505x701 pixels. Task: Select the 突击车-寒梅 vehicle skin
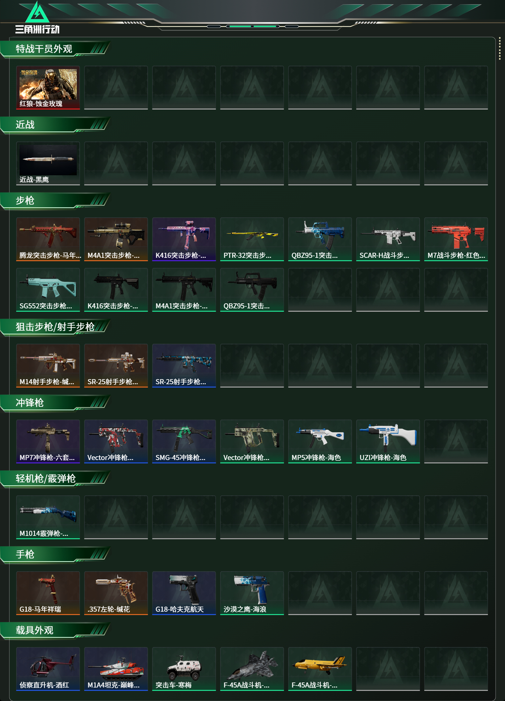click(184, 669)
